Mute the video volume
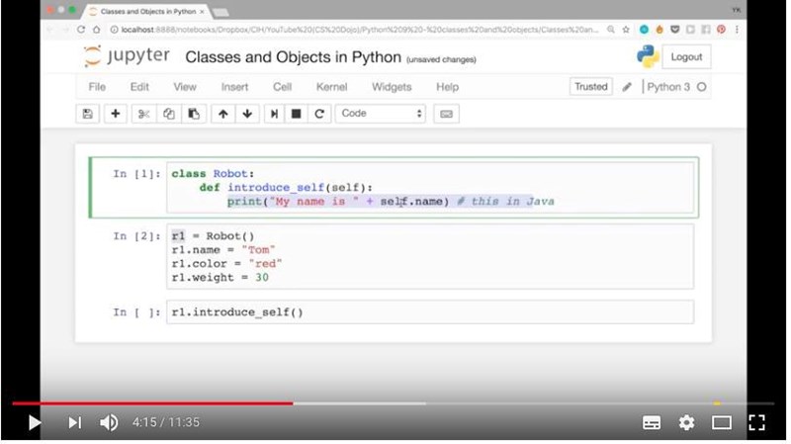Viewport: 791px width, 444px height. pos(109,422)
